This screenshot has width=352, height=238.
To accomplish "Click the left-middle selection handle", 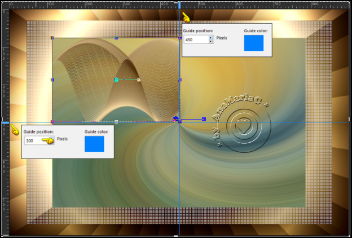I will (x=52, y=80).
